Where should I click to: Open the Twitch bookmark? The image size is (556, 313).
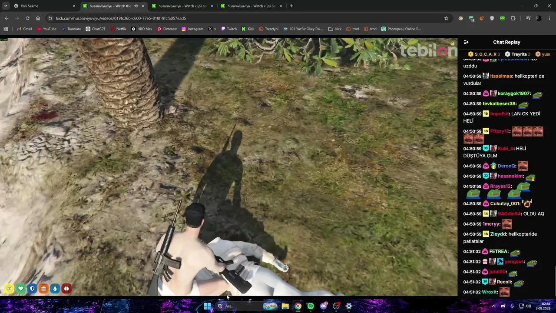click(x=229, y=29)
